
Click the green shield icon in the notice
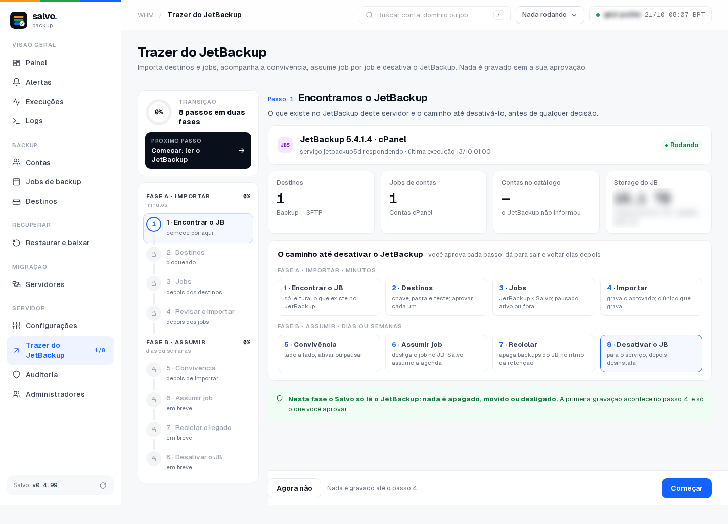click(280, 399)
